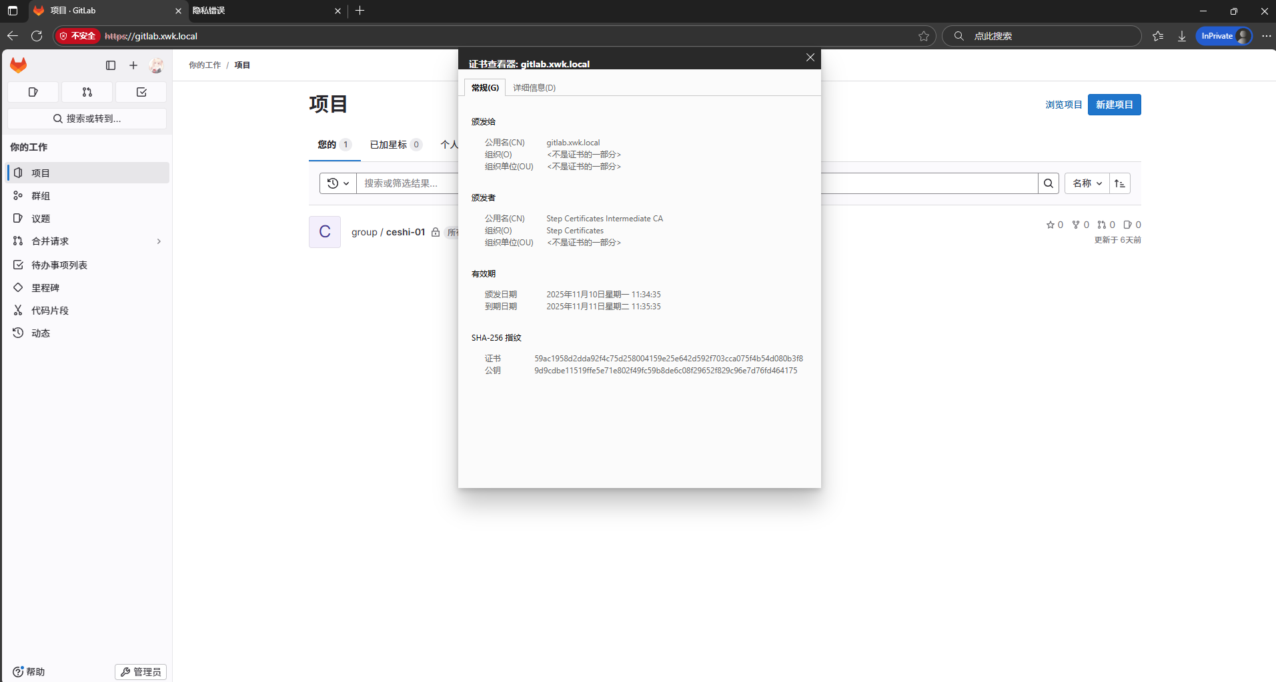Screen dimensions: 1276x682
Task: Expand the 合并请求 sidebar chevron
Action: [159, 241]
